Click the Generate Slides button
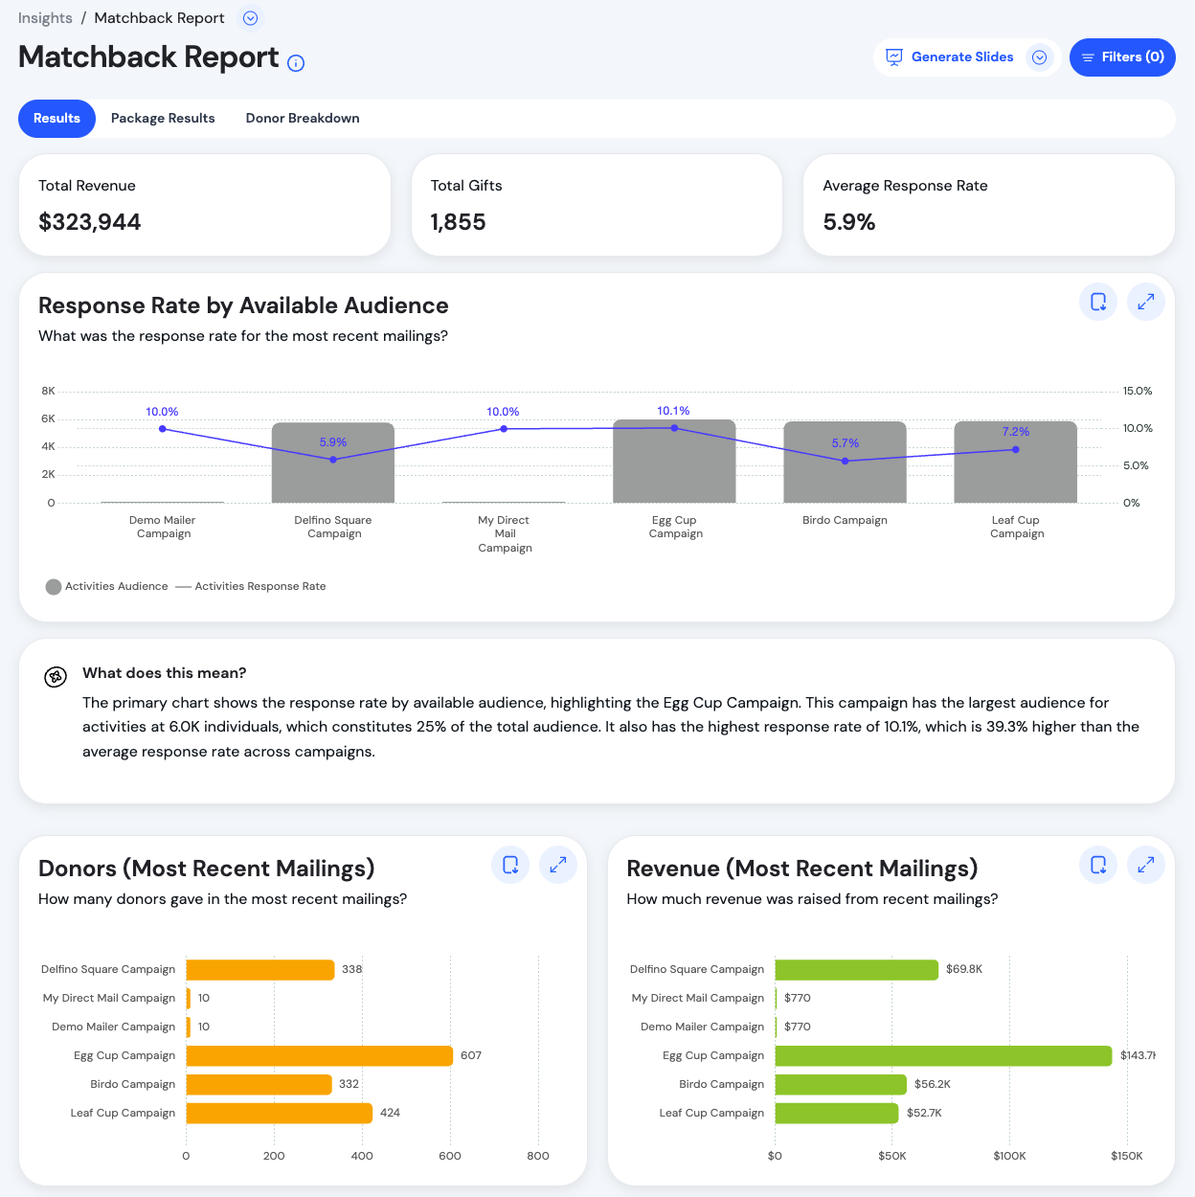The width and height of the screenshot is (1195, 1197). point(950,57)
